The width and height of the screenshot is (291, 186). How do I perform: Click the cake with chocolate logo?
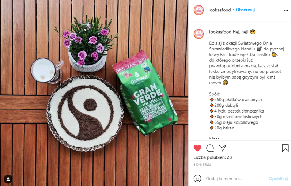[x=85, y=113]
